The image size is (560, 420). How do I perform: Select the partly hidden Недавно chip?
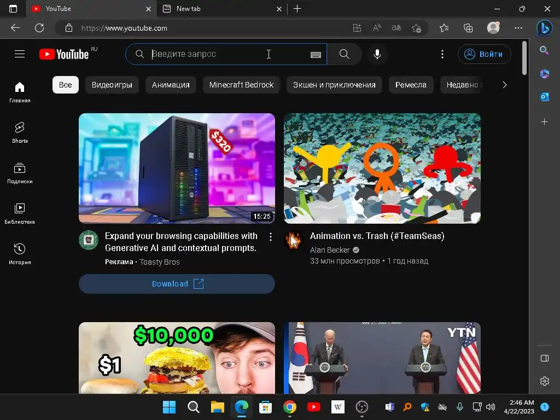pyautogui.click(x=462, y=85)
